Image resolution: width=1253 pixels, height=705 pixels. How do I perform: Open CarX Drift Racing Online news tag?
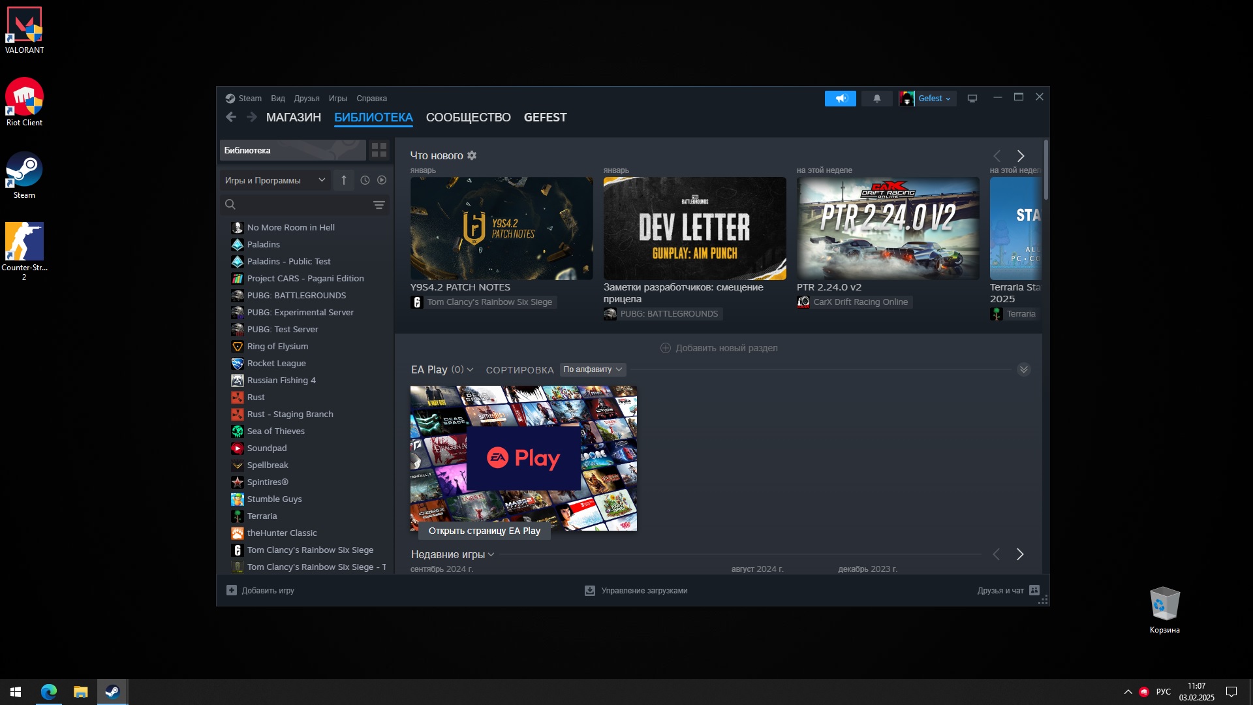click(x=854, y=302)
